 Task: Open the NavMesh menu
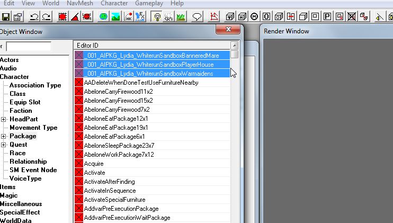tap(79, 3)
